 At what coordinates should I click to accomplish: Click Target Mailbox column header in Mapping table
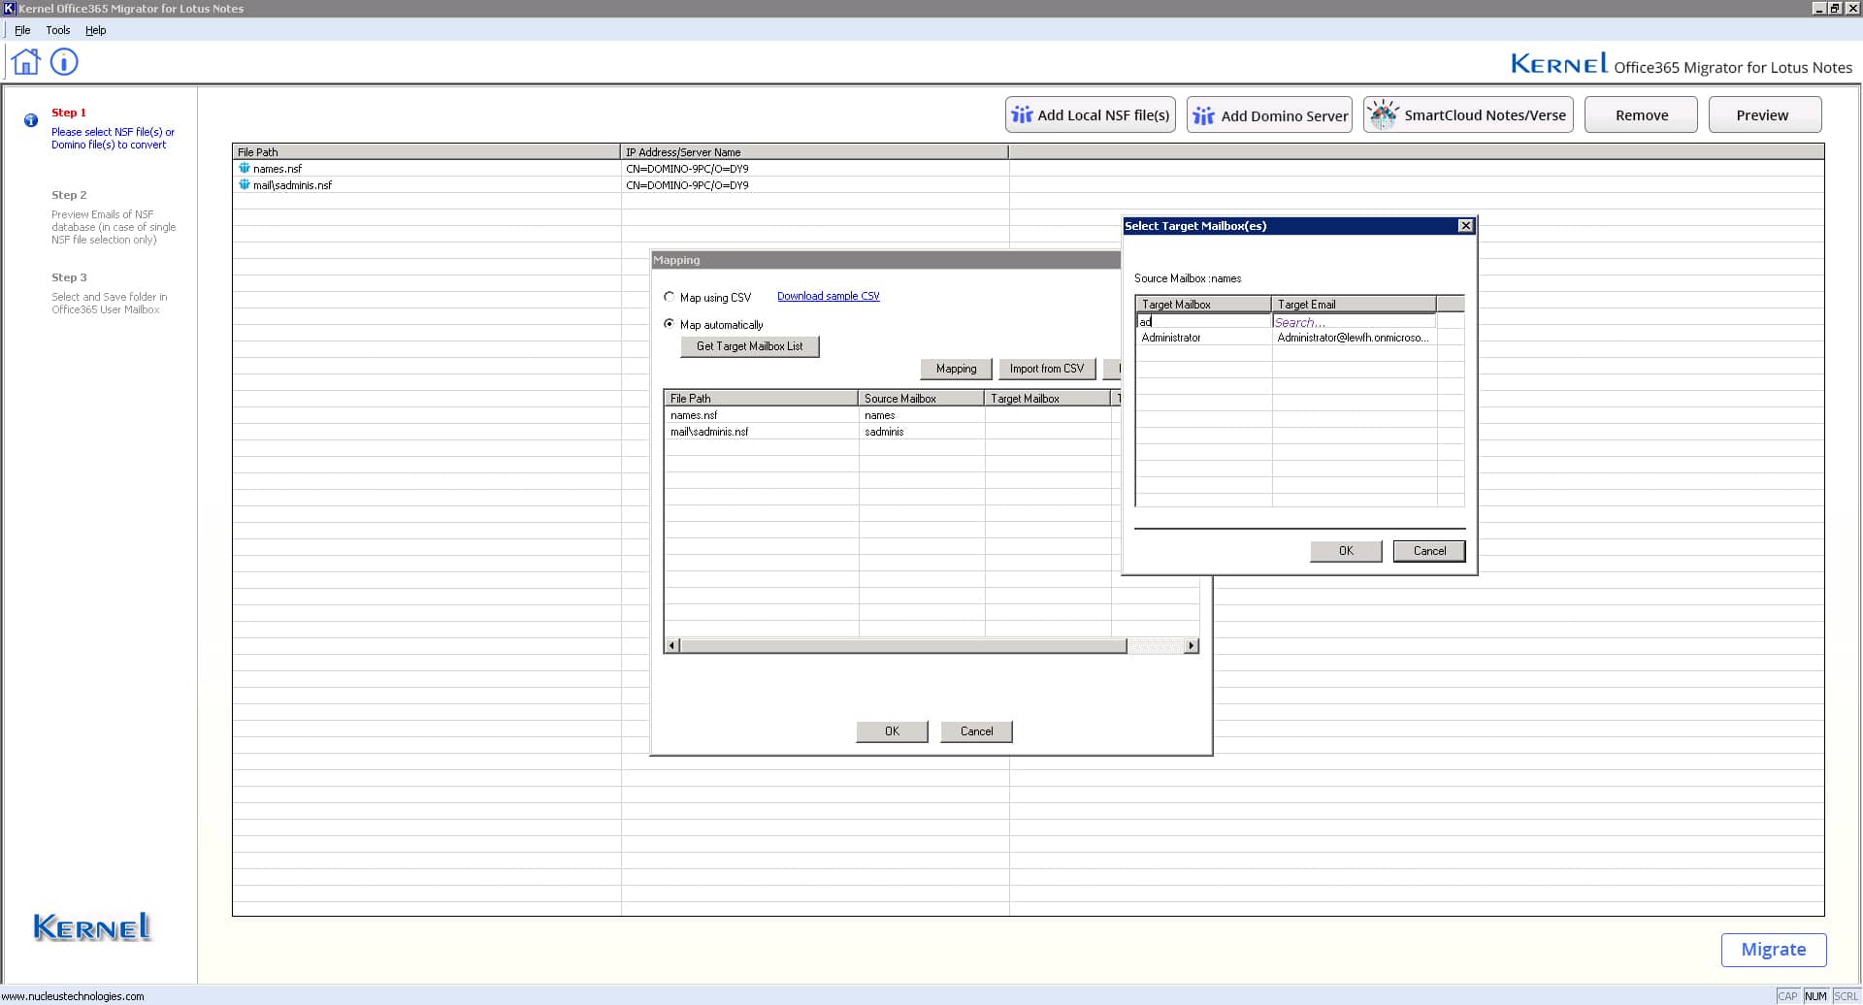1047,399
